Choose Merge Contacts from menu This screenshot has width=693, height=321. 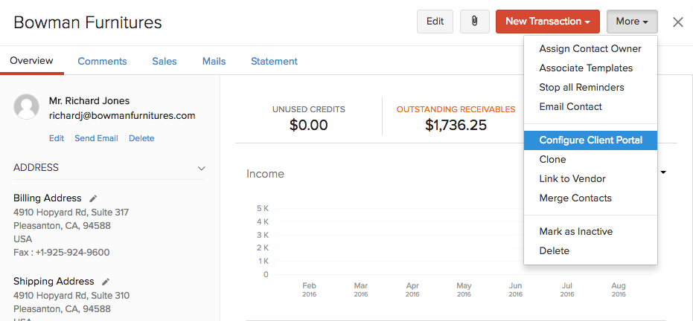(575, 198)
